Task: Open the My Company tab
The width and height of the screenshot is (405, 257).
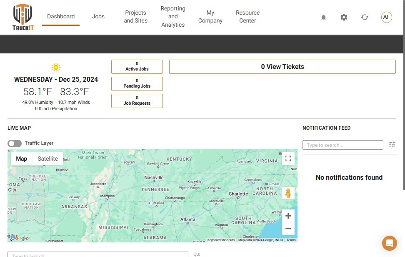Action: pyautogui.click(x=210, y=17)
